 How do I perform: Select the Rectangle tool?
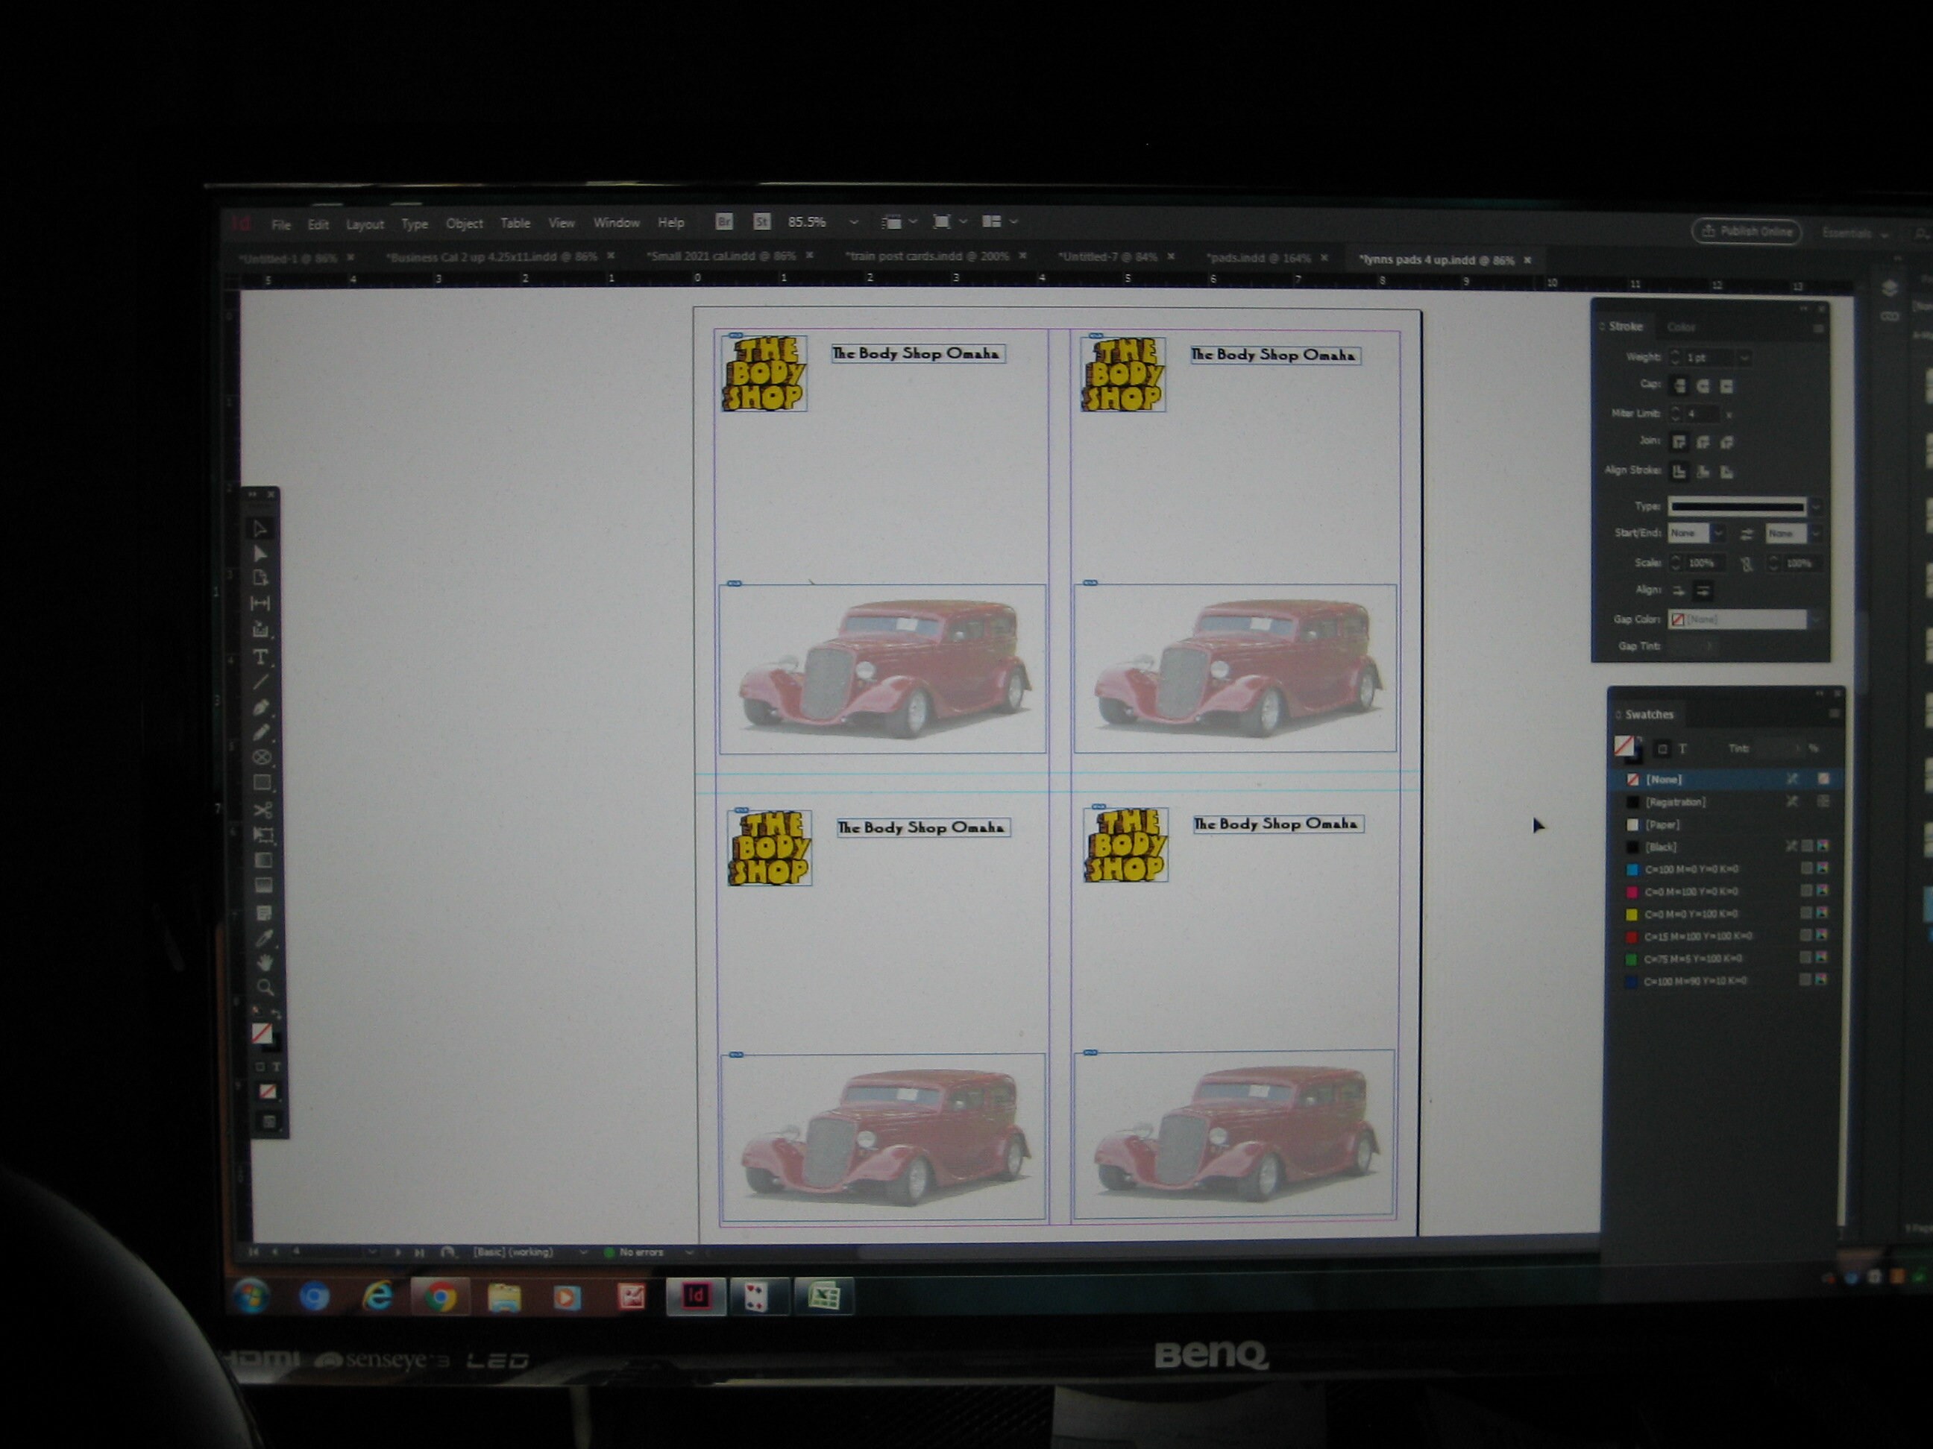(261, 783)
